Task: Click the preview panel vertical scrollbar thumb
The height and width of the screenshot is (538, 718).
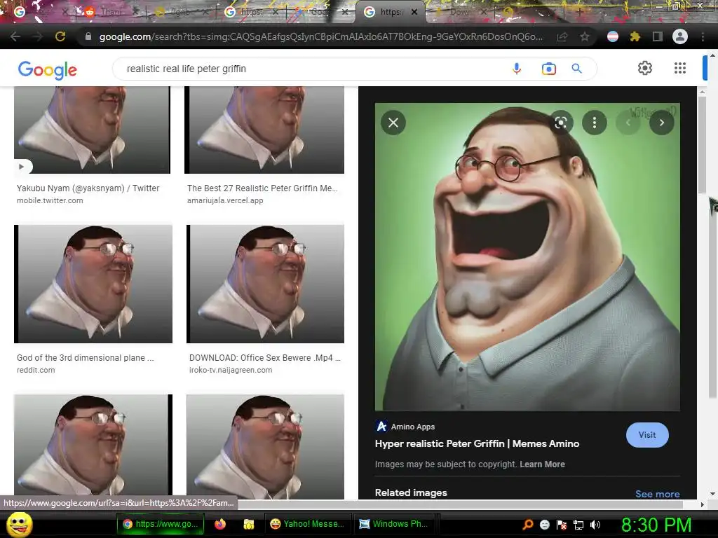Action: [702, 145]
